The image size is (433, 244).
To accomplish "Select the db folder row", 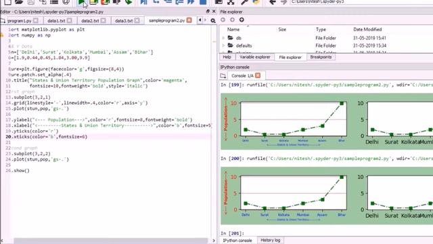I will [326, 38].
